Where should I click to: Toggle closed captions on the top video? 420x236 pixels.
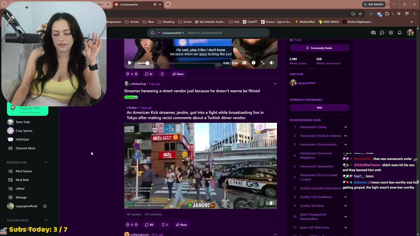pos(244,63)
